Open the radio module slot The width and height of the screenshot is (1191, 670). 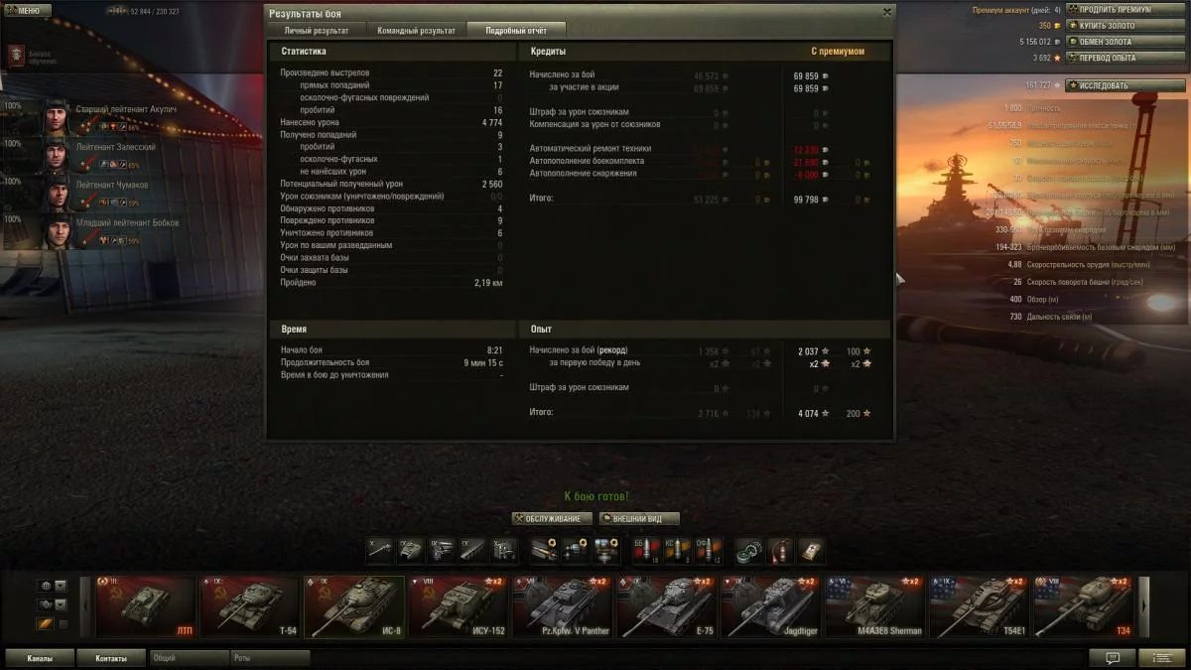(x=505, y=550)
